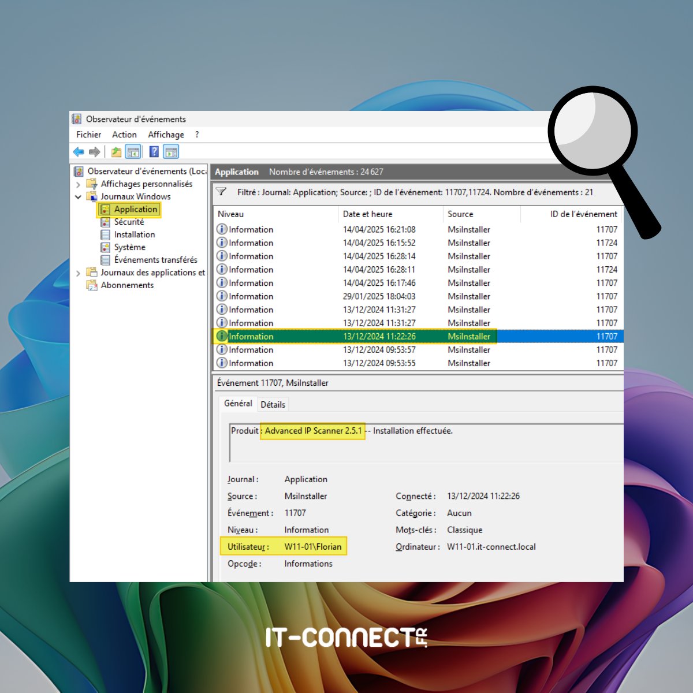Screen dimensions: 693x693
Task: Click the W11-01.it-connect.local computer value
Action: coord(491,547)
